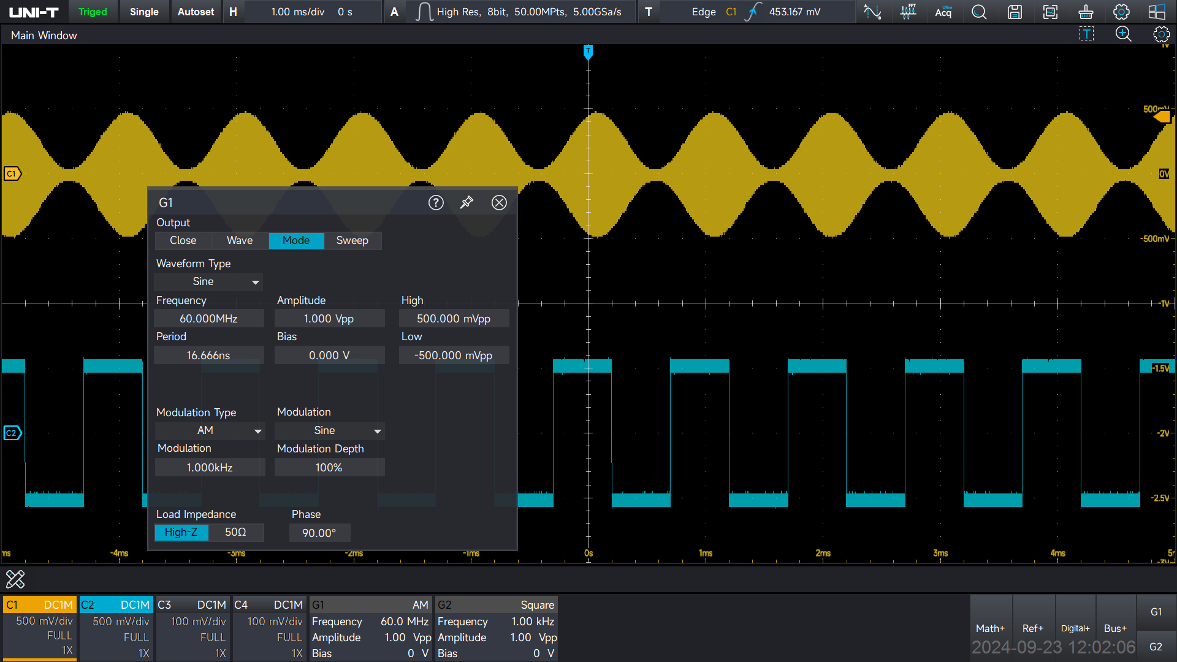Click the Close output button in G1

[x=183, y=240]
